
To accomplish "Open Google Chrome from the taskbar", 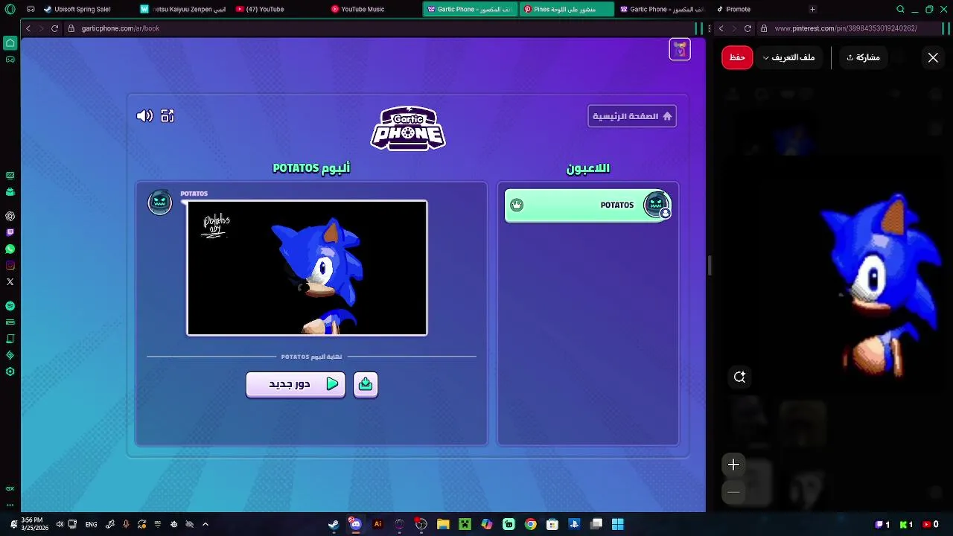I will 530,524.
